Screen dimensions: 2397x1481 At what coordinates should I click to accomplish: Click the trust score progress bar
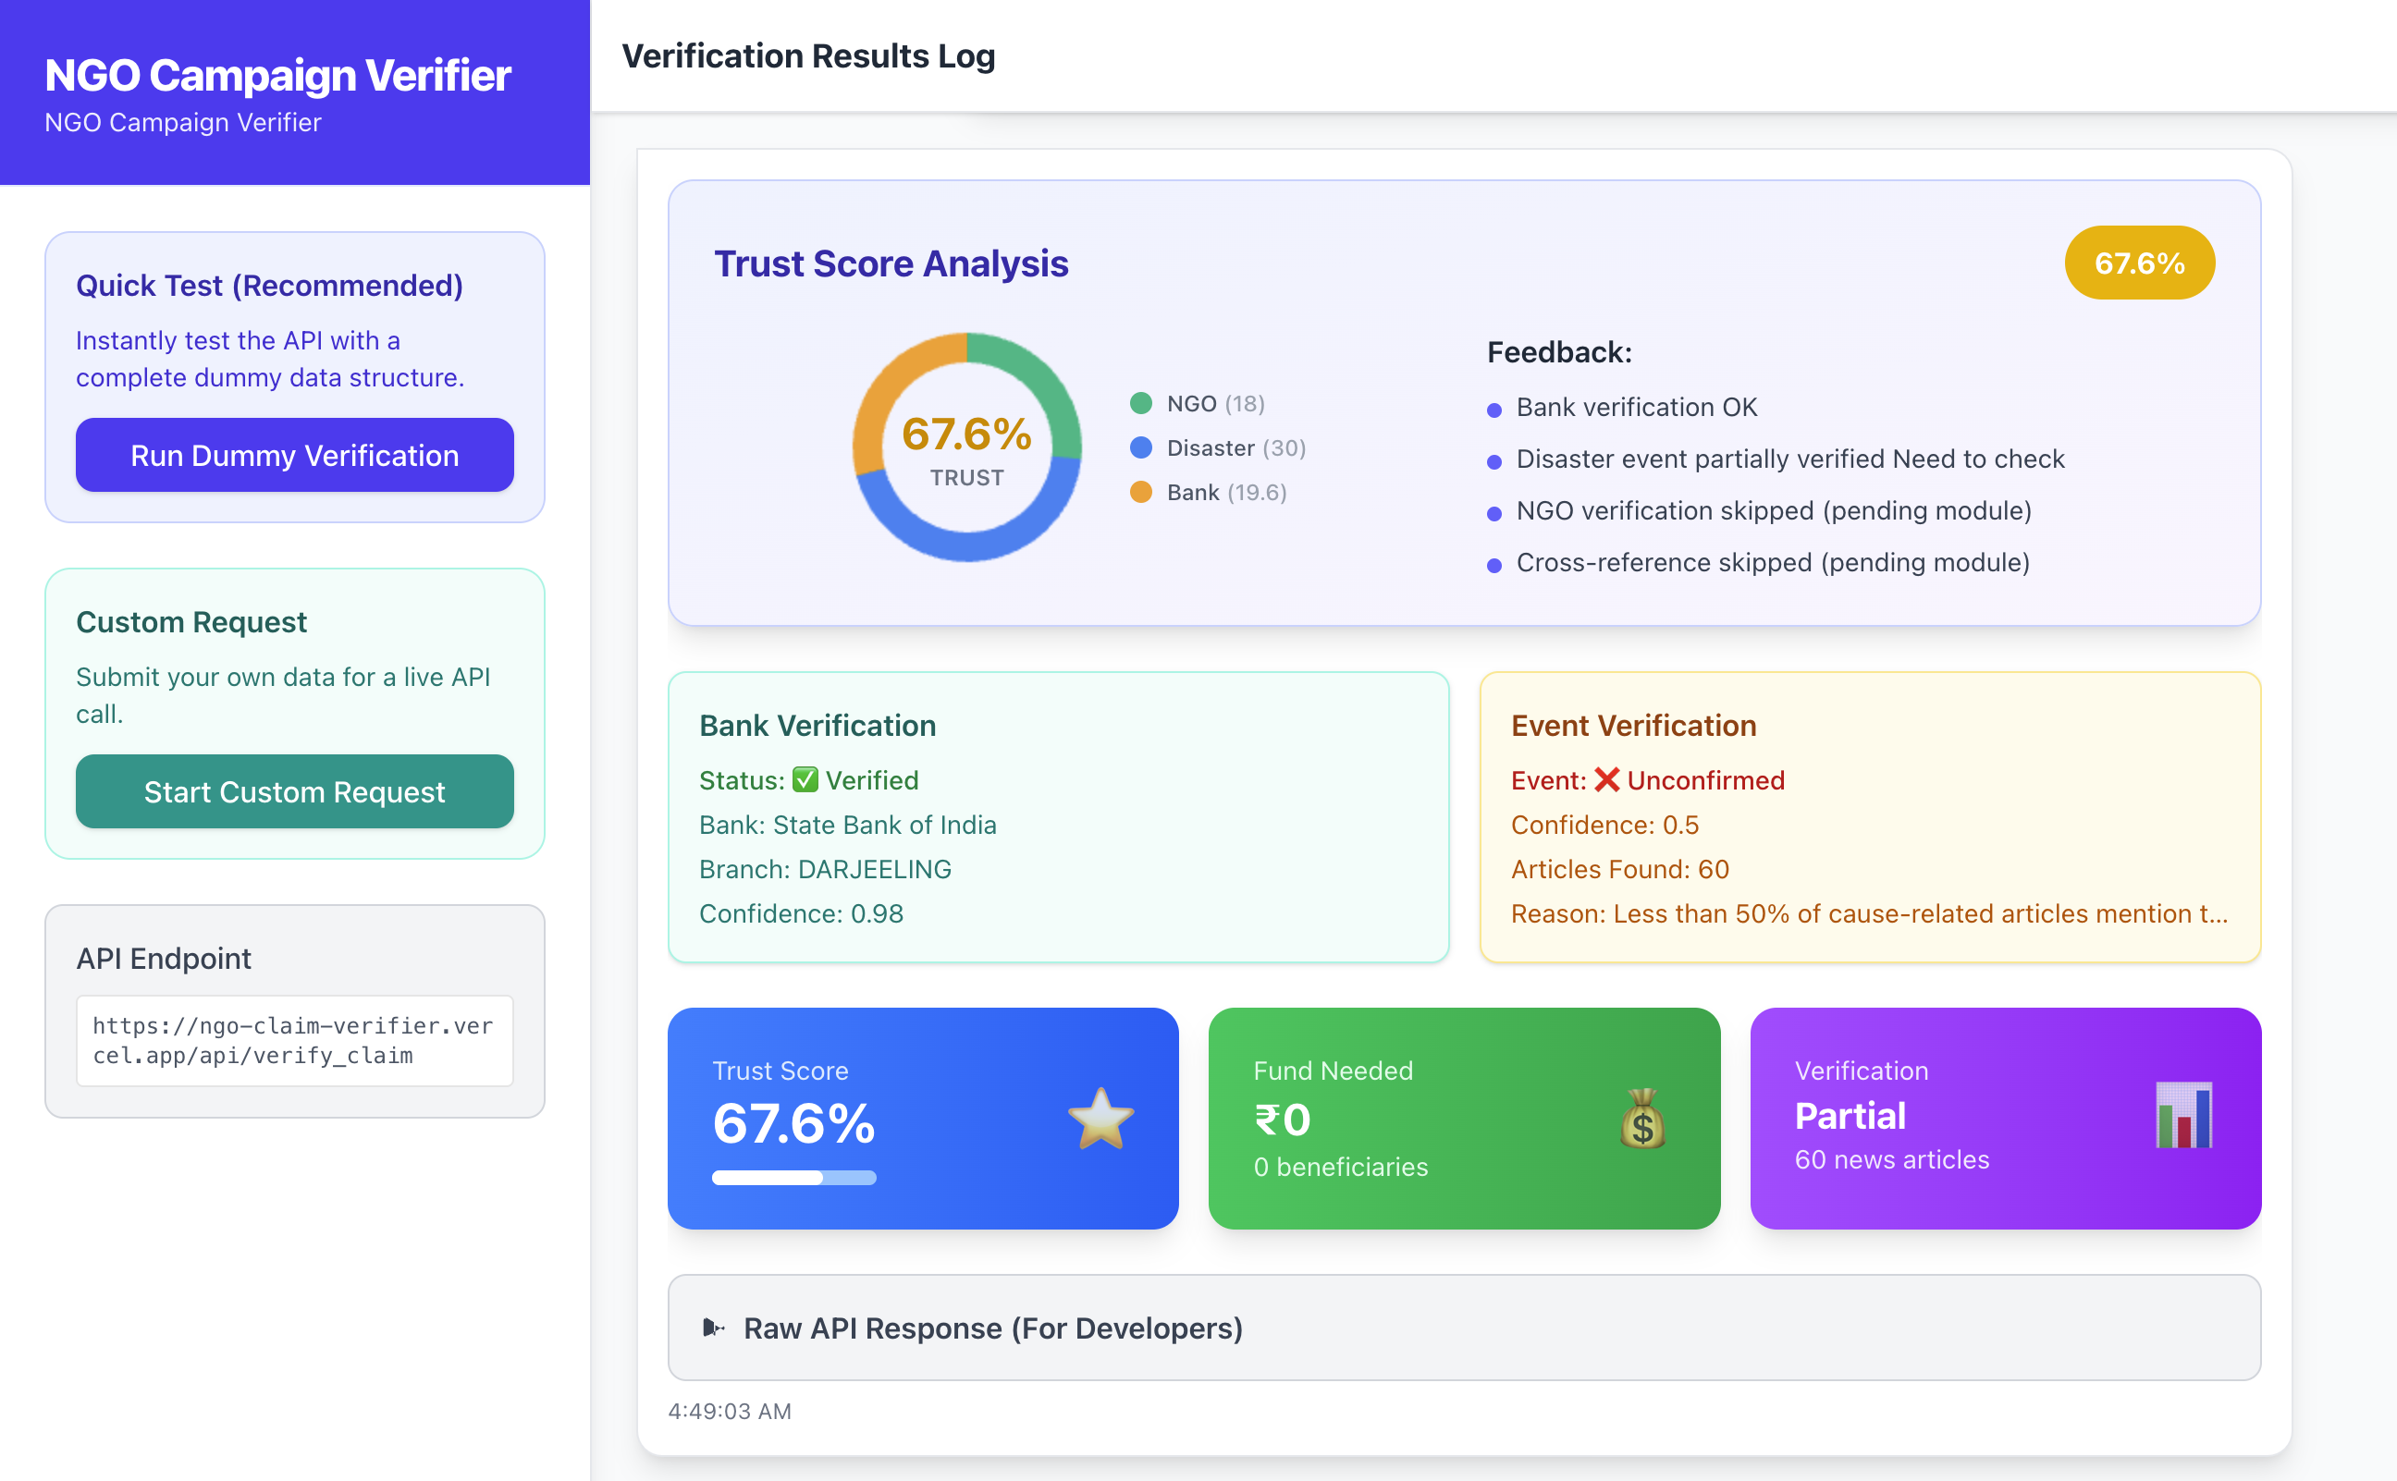click(x=793, y=1179)
